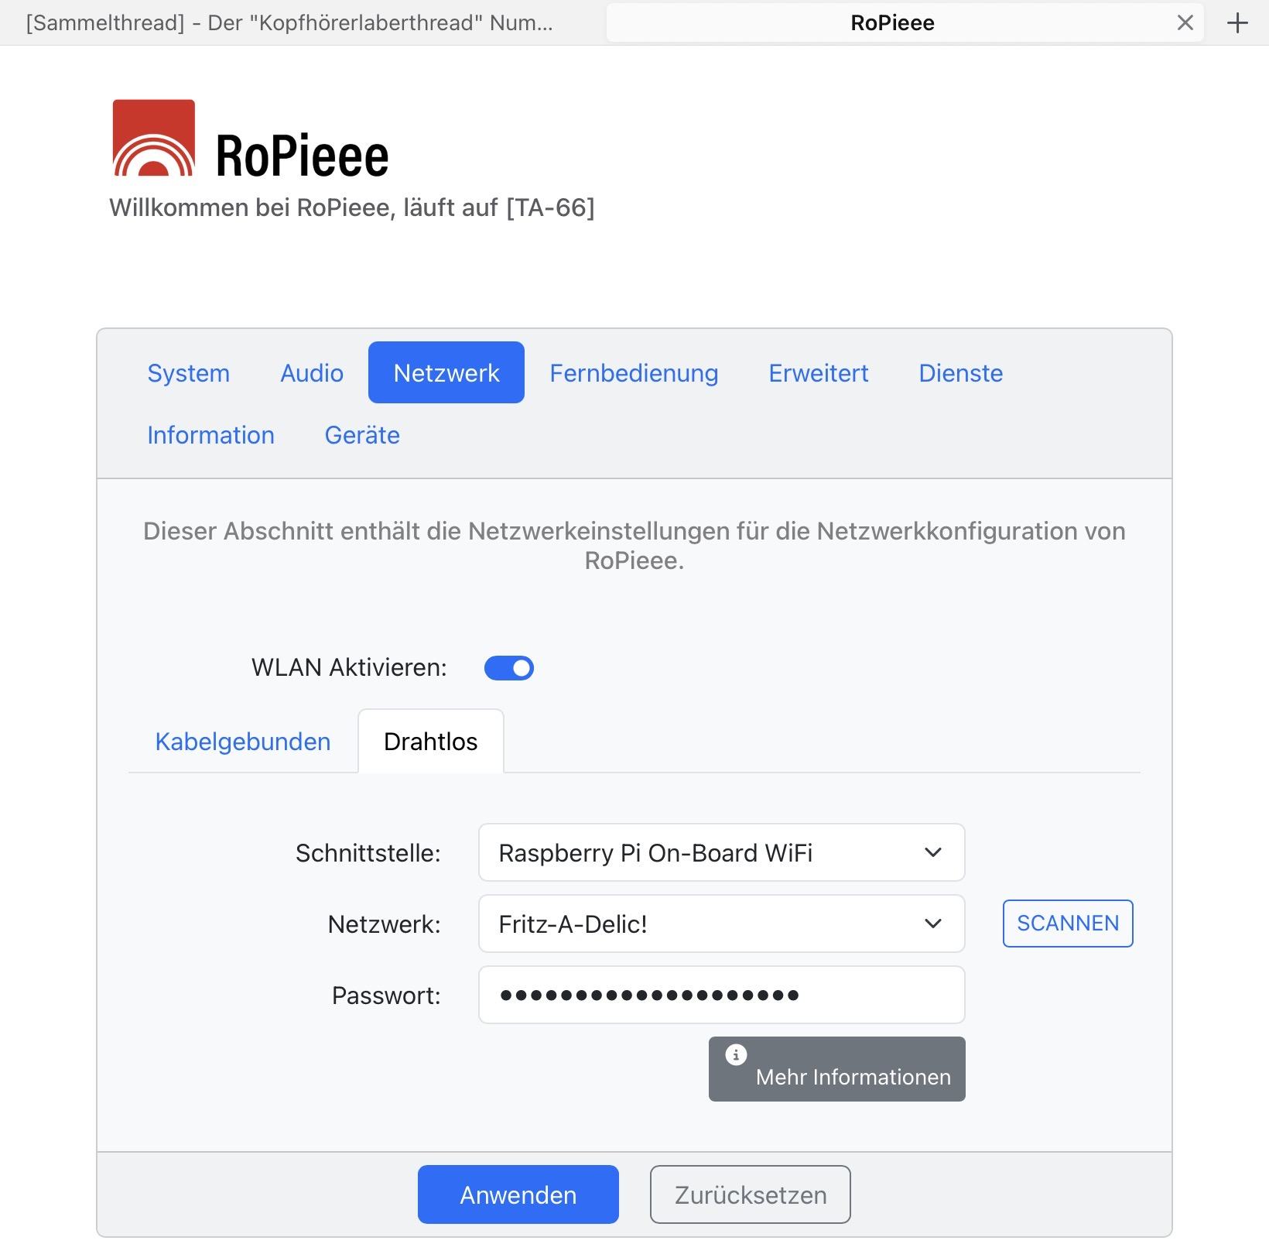Switch to the Kopfhörerlaberthread browser tab
Image resolution: width=1269 pixels, height=1244 pixels.
289,23
